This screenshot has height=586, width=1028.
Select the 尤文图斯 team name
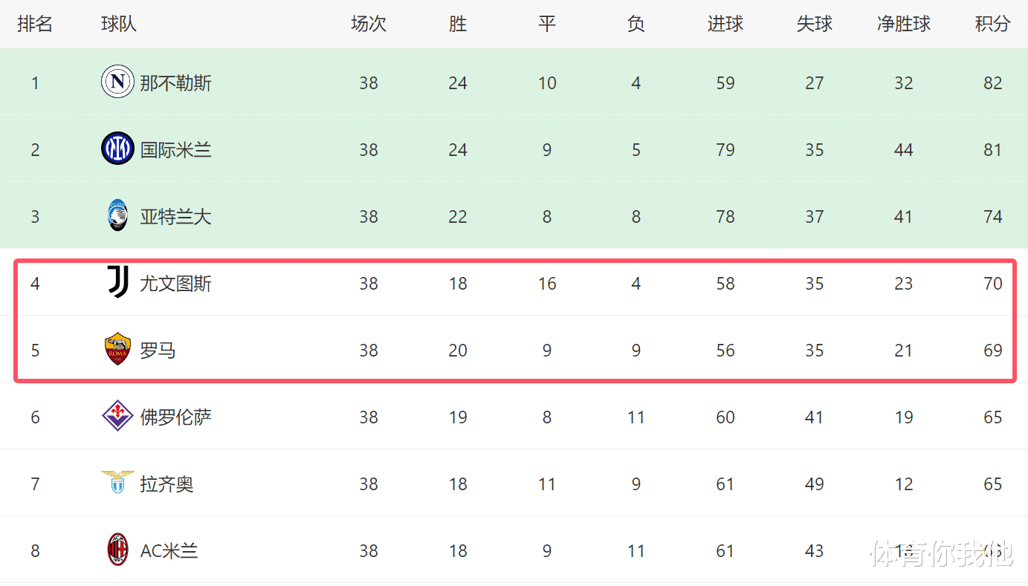pyautogui.click(x=175, y=283)
